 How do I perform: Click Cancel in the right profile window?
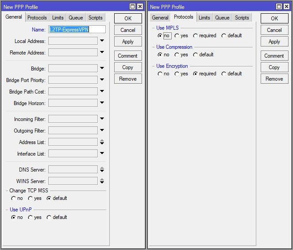coord(274,30)
